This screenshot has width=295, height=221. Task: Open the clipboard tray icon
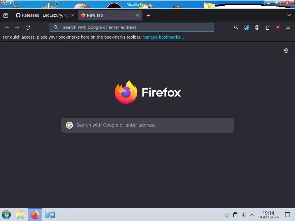(x=235, y=215)
